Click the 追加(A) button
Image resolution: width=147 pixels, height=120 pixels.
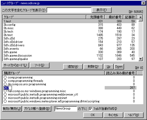coord(73,67)
